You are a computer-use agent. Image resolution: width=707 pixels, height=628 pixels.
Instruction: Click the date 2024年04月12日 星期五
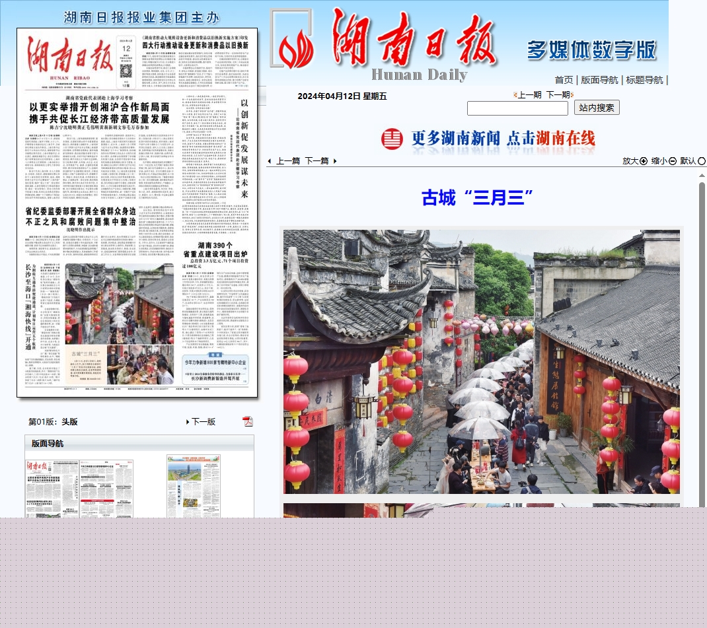point(342,96)
